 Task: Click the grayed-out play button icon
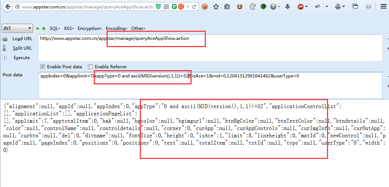pyautogui.click(x=369, y=7)
